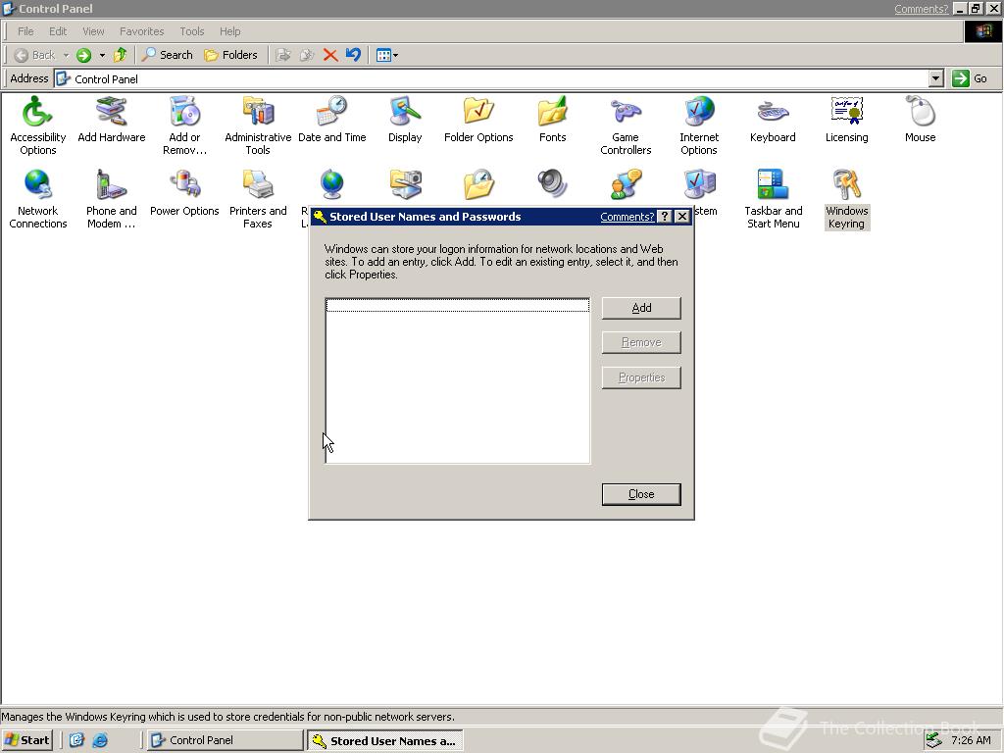Click the network tray icon near clock

click(x=934, y=740)
